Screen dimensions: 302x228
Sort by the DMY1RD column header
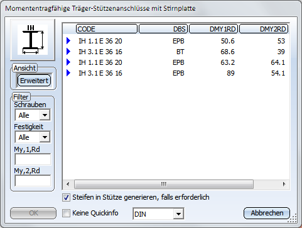pos(213,29)
